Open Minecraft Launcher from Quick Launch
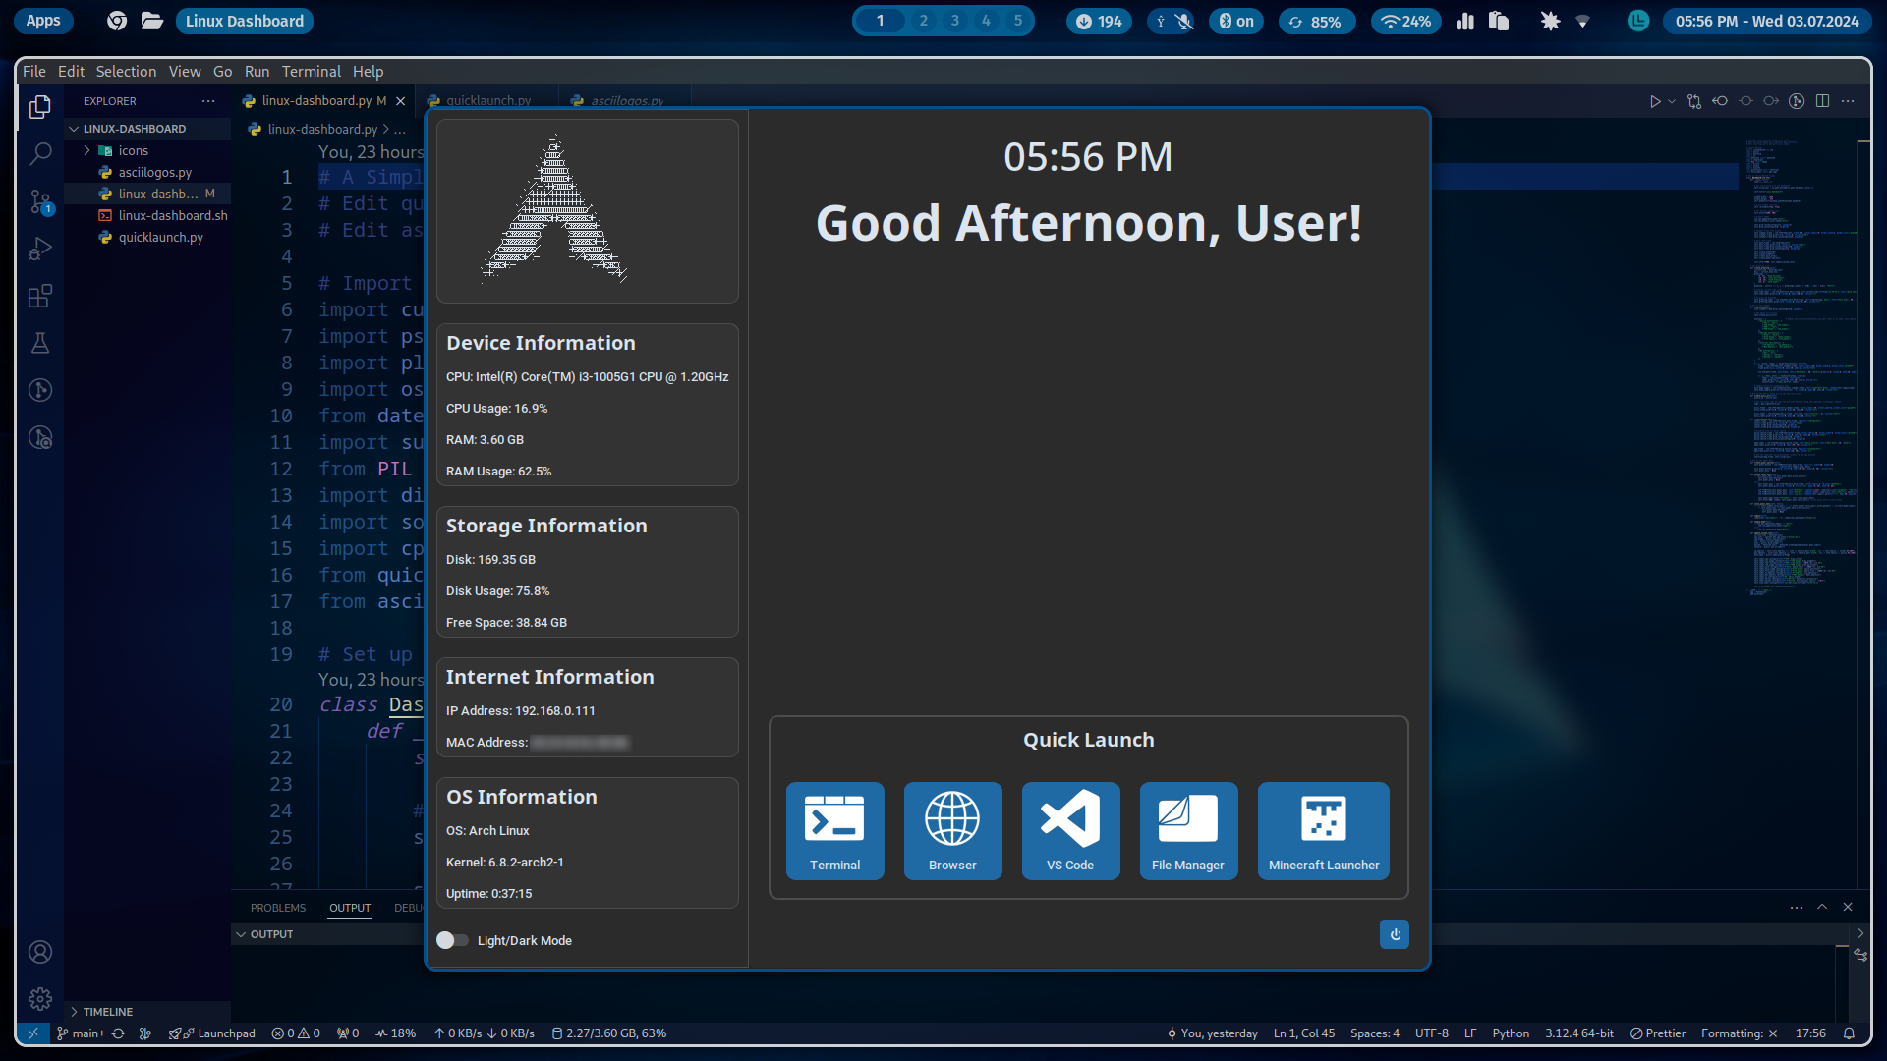The image size is (1887, 1061). coord(1323,830)
